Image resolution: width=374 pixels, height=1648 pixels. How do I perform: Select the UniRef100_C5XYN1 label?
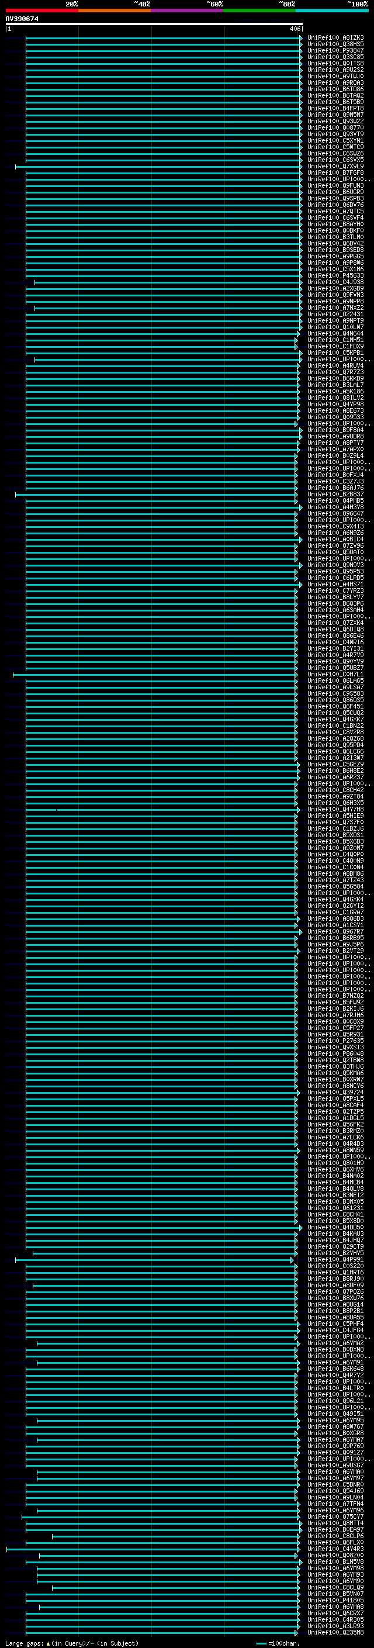click(335, 141)
